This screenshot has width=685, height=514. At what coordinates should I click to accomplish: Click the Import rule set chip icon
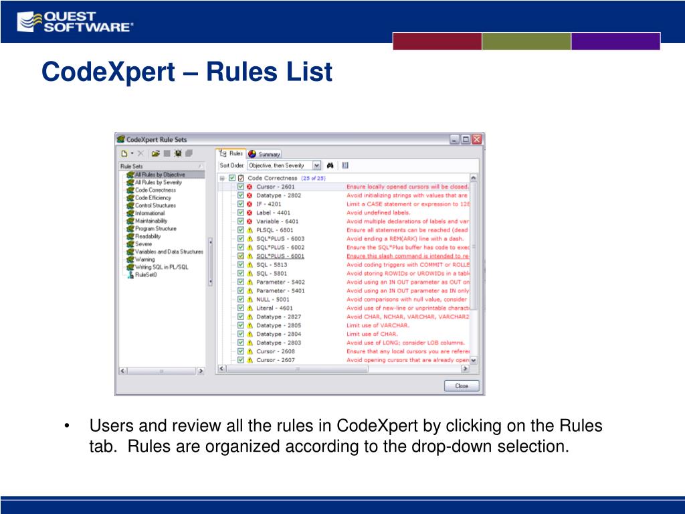178,153
